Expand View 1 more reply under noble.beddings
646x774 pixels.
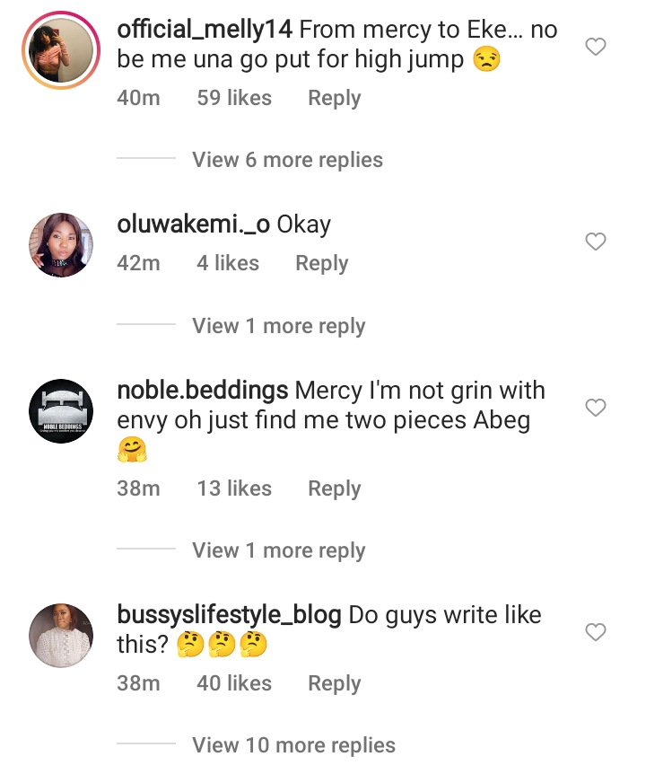[279, 550]
